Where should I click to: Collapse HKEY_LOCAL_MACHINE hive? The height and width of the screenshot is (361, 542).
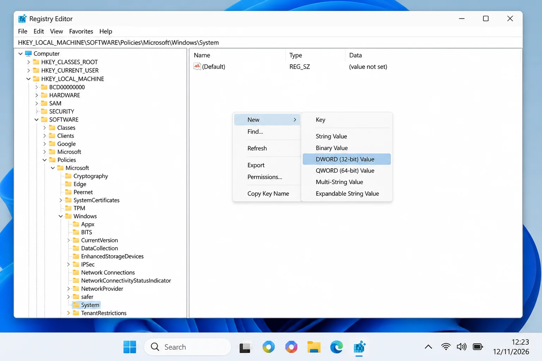[x=28, y=79]
